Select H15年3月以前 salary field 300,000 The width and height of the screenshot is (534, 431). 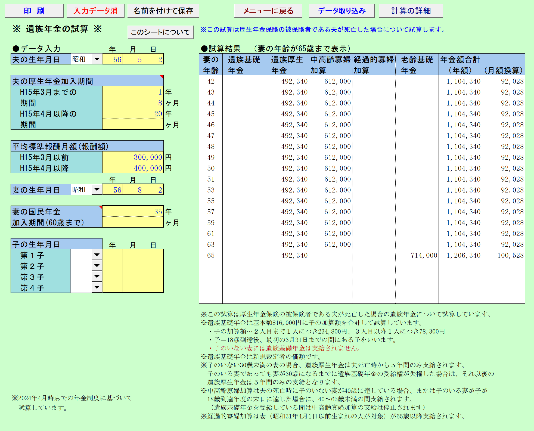[133, 157]
